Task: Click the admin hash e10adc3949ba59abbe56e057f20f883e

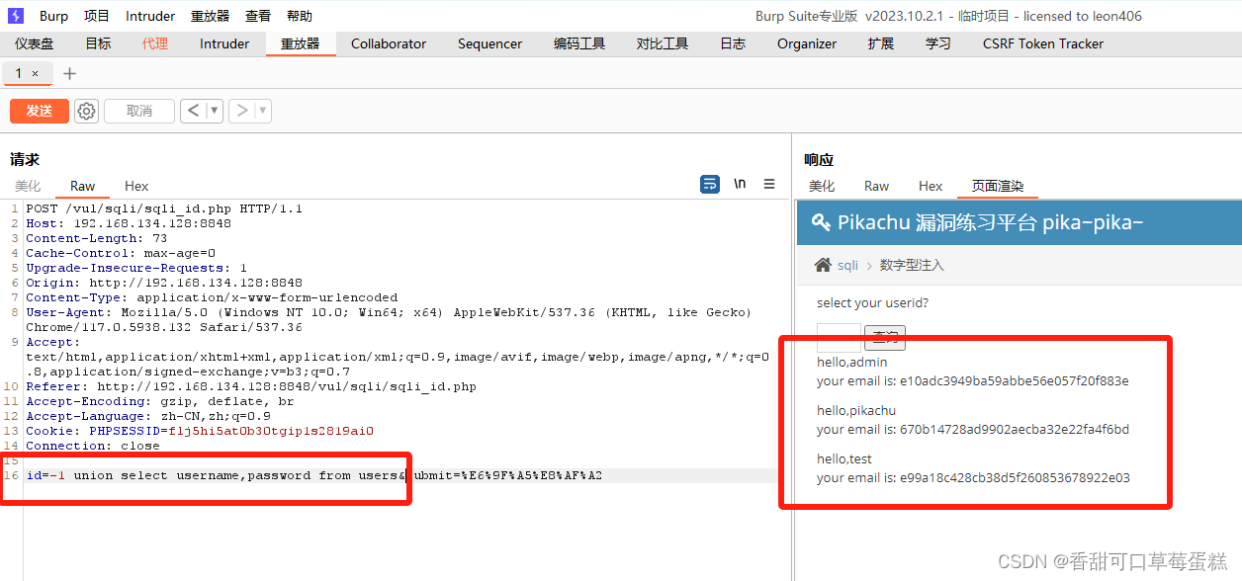Action: click(1014, 380)
